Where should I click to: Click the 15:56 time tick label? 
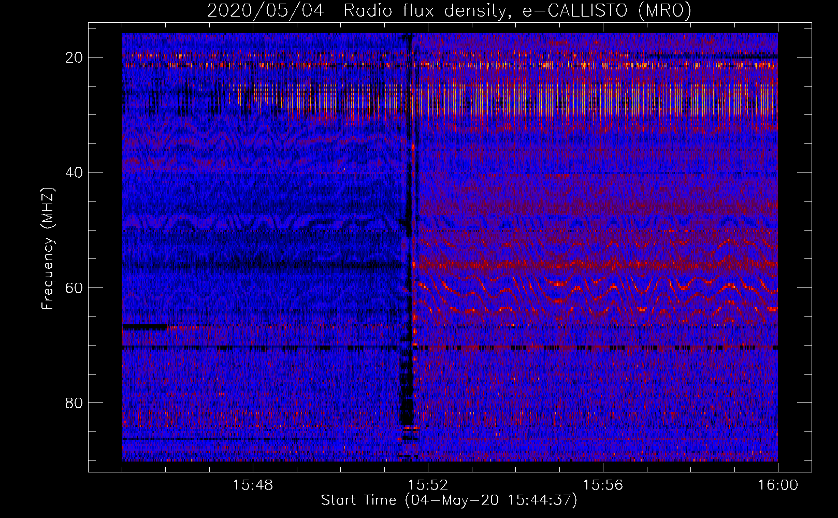pos(603,485)
